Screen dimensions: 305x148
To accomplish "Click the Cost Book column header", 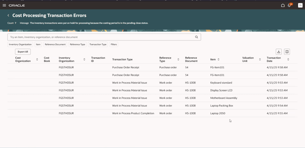I will 47,60.
